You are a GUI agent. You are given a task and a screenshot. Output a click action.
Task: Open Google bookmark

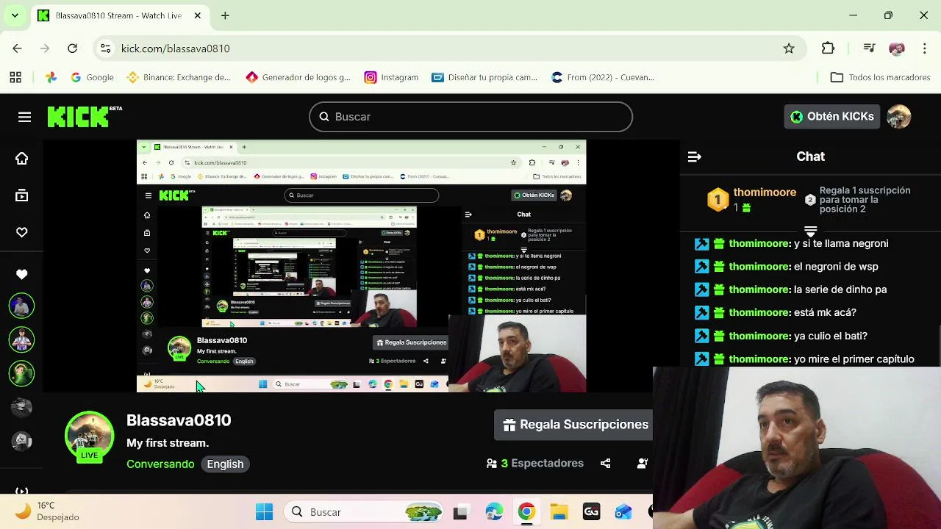pos(92,77)
